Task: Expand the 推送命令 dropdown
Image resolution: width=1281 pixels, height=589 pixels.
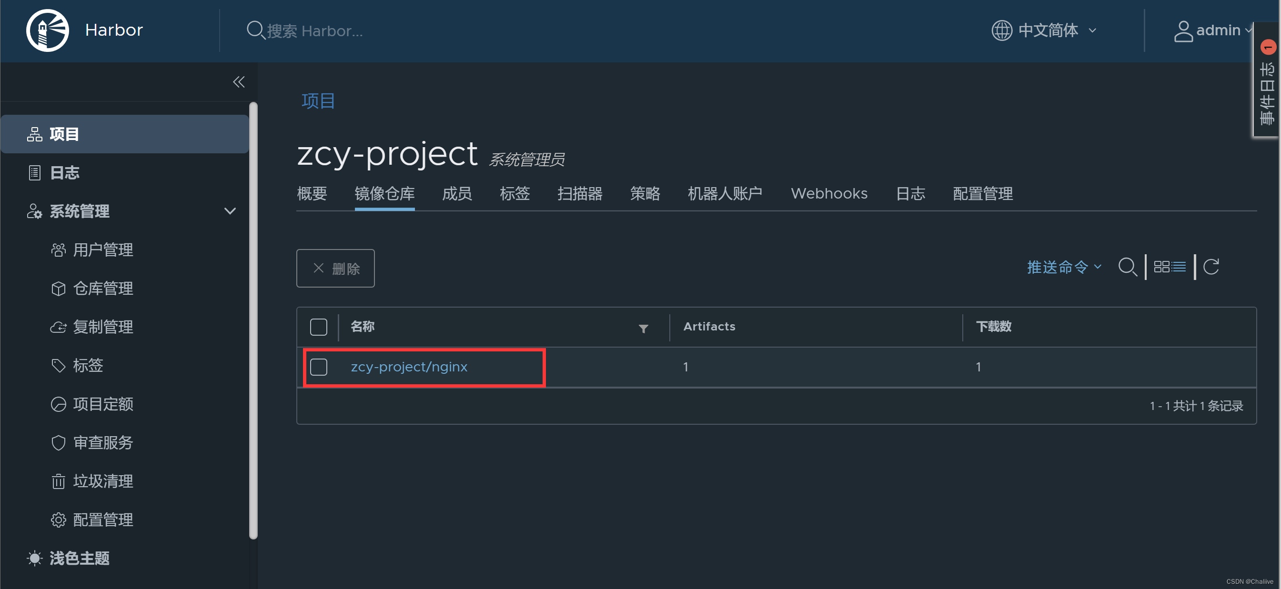Action: coord(1064,267)
